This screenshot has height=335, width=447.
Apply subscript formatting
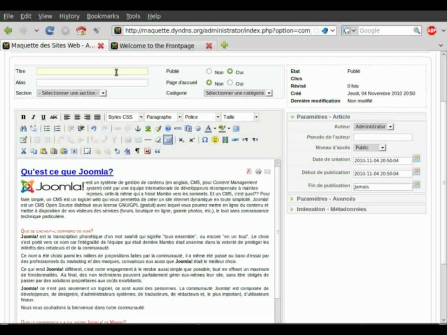(x=181, y=140)
